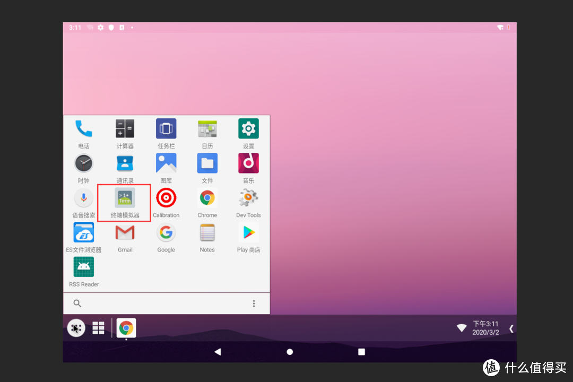
Task: Open 设置 settings app
Action: point(248,134)
